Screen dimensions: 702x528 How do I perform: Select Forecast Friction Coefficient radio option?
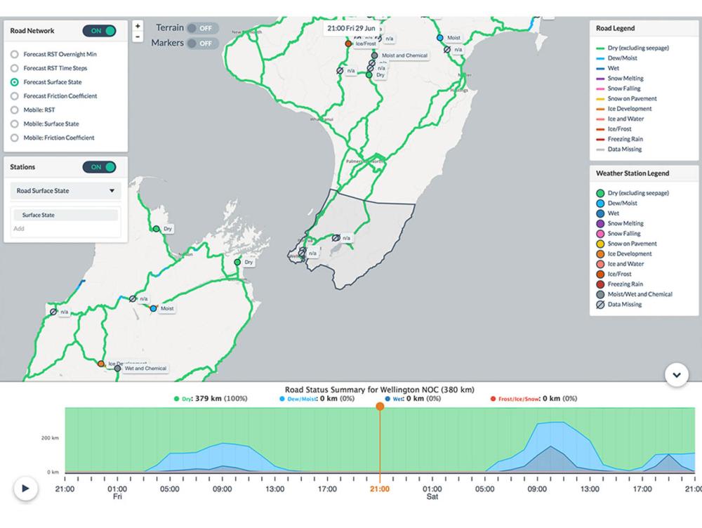tap(15, 96)
